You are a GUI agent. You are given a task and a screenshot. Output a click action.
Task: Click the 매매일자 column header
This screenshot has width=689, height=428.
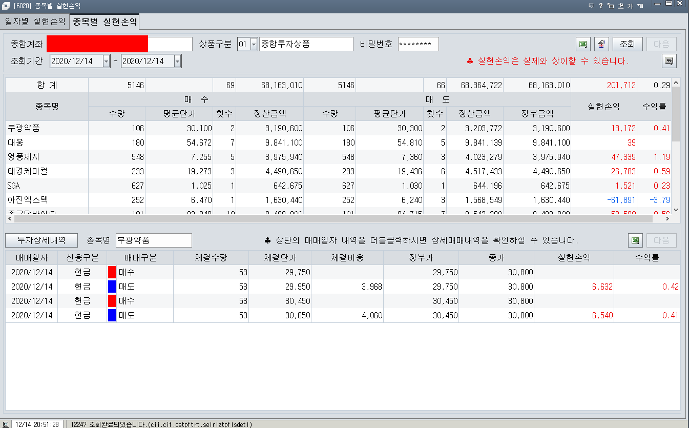pyautogui.click(x=32, y=258)
